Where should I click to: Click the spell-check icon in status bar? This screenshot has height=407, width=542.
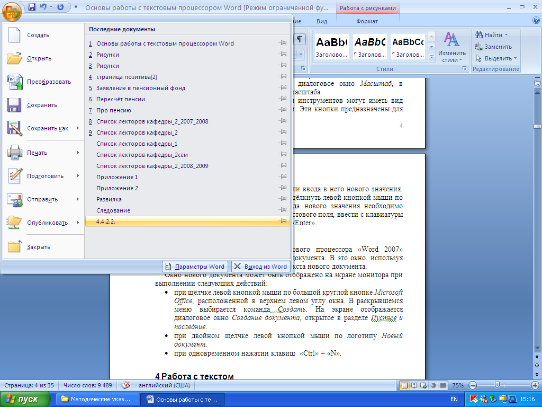coord(126,385)
